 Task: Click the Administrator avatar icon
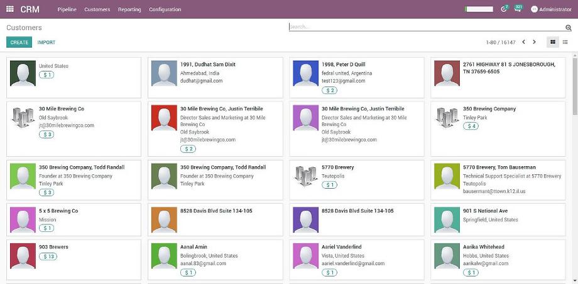pos(534,9)
